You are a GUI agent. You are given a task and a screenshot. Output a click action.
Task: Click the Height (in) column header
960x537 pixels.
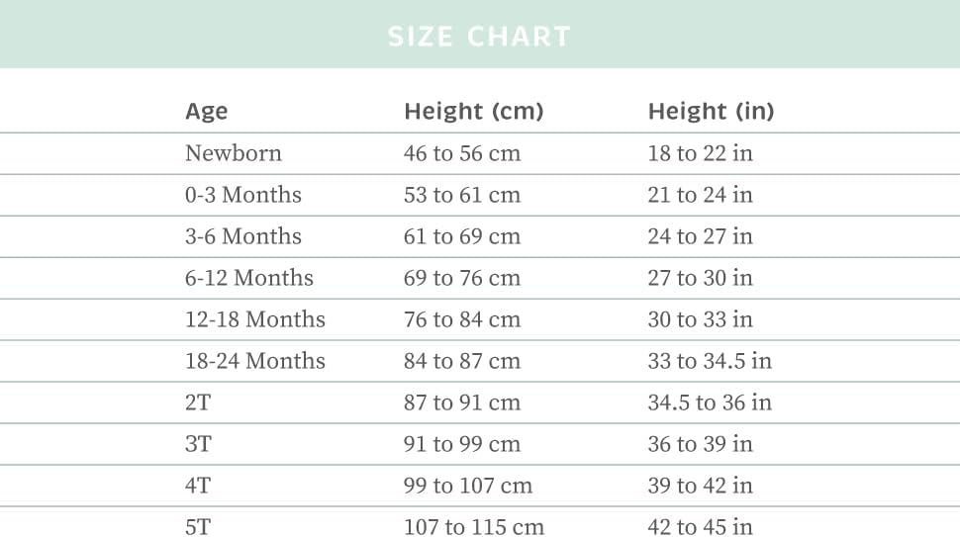[x=711, y=112]
